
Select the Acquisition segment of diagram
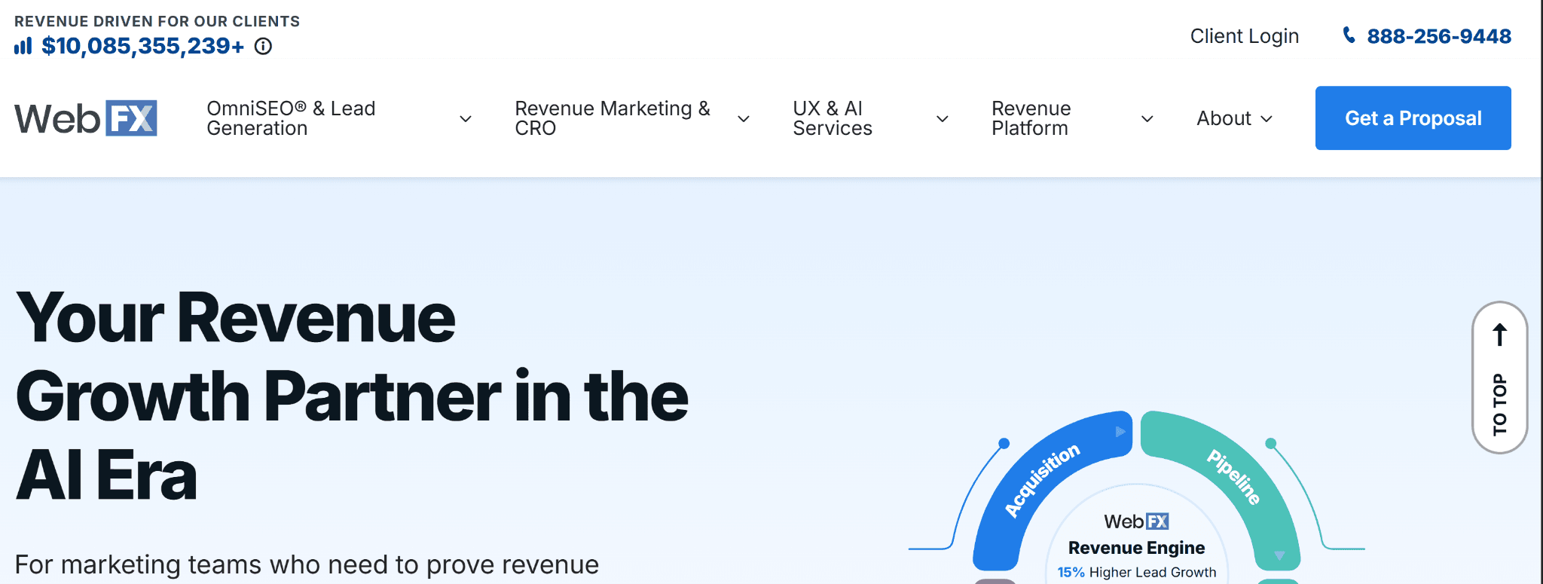pyautogui.click(x=1043, y=480)
